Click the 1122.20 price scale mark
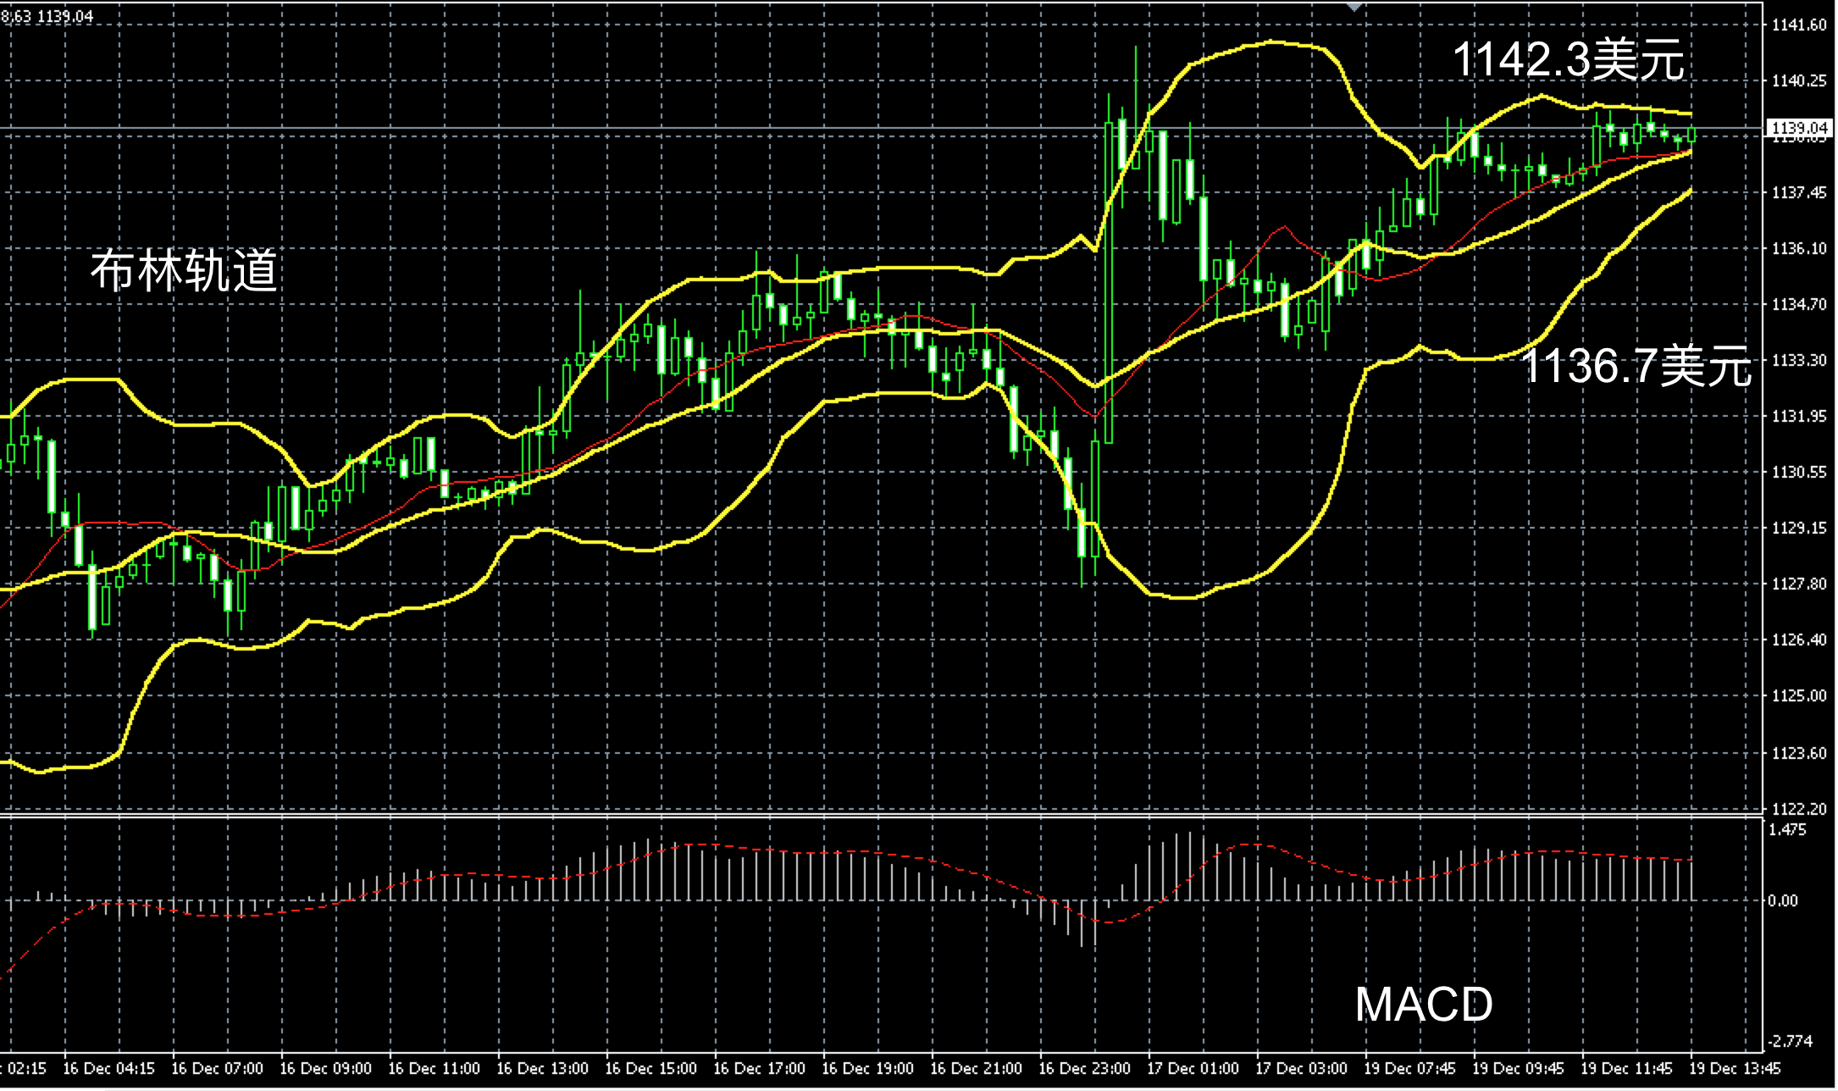The width and height of the screenshot is (1838, 1091). point(1799,809)
